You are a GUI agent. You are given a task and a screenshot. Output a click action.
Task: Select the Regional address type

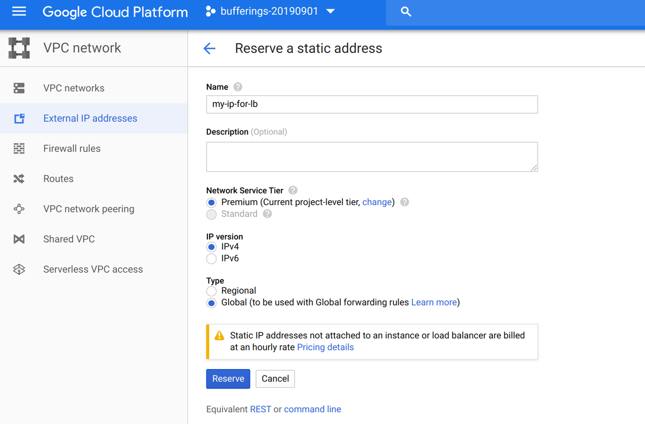[212, 291]
